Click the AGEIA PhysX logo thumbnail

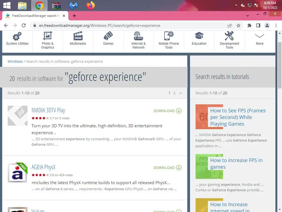[x=18, y=173]
